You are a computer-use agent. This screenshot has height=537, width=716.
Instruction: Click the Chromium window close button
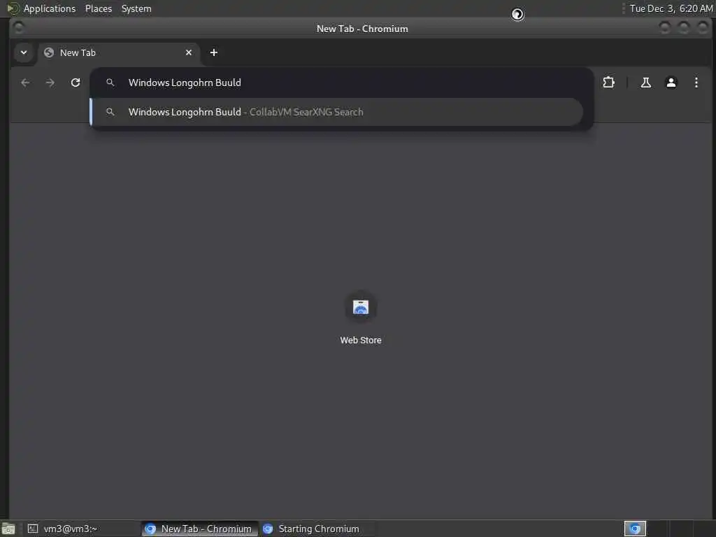pyautogui.click(x=703, y=28)
